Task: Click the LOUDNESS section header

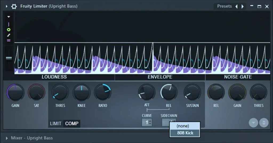Action: tap(54, 77)
